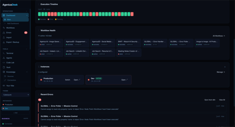Click the Knowledge globe icon
Viewport: 235px width, 127px height.
click(4, 72)
